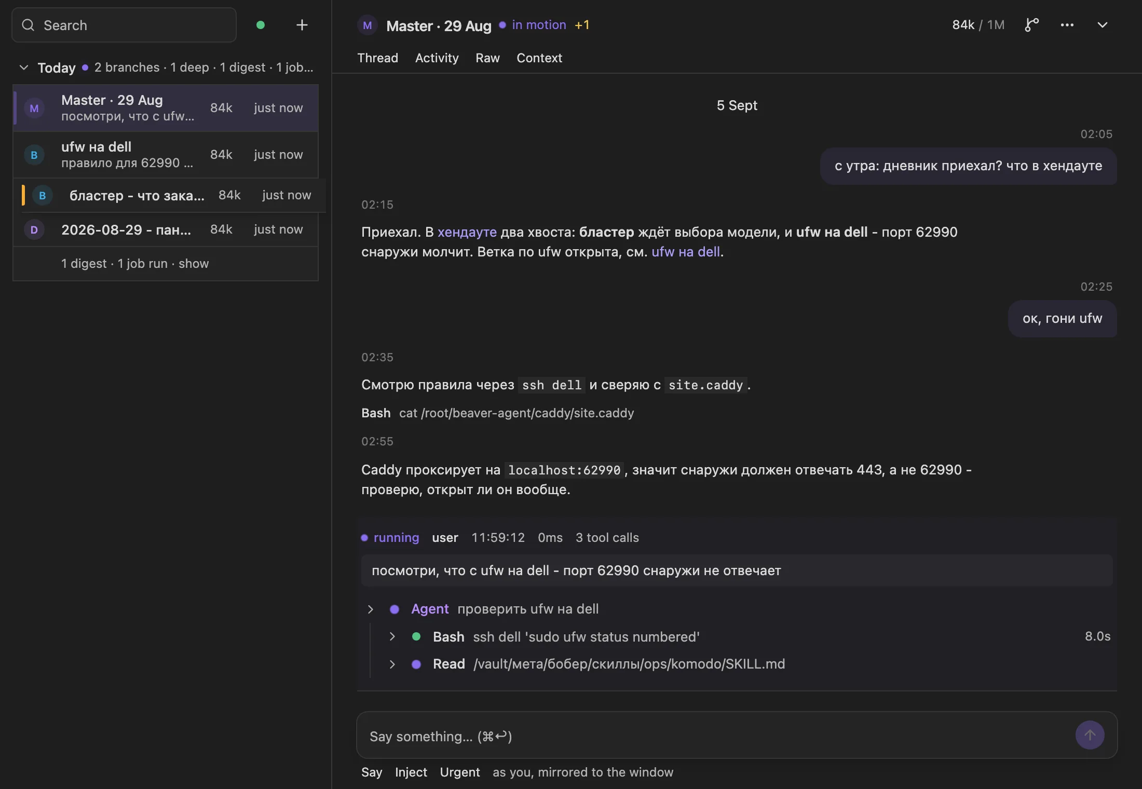Click the search magnifier icon
Screen dimensions: 1142x789
[28, 25]
